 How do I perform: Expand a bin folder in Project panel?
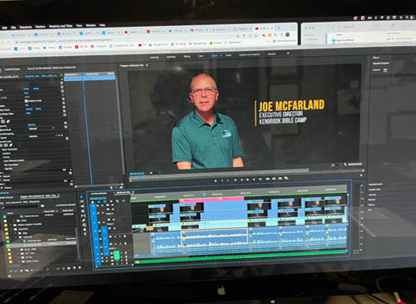(x=15, y=221)
